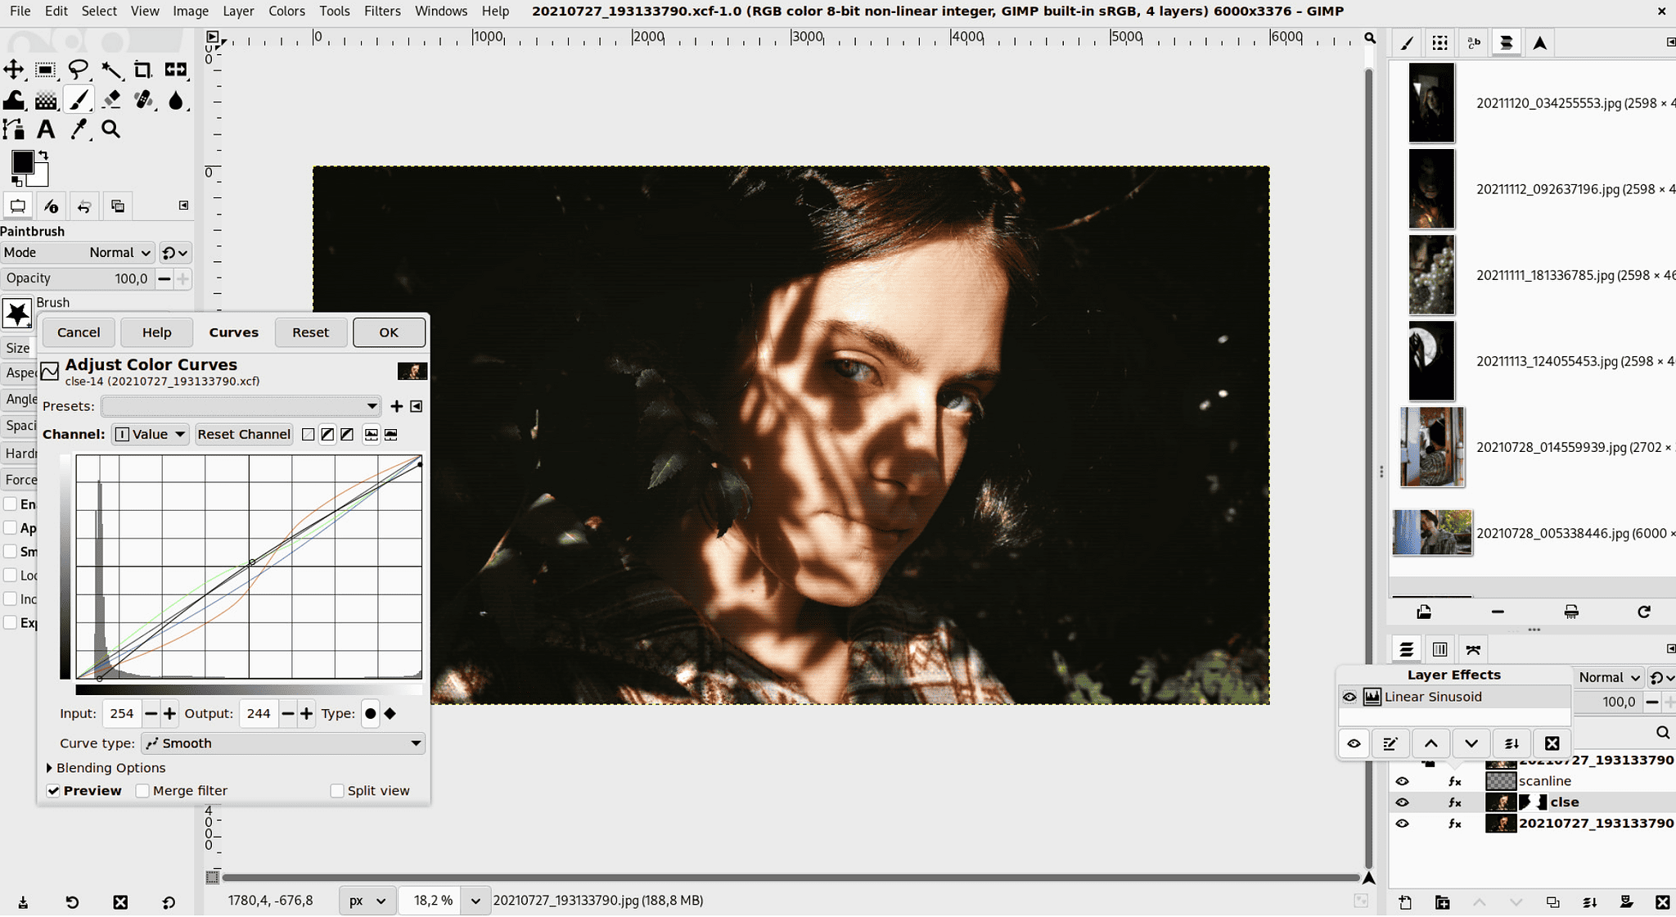Select the Fuzzy Select wand tool
This screenshot has width=1676, height=917.
click(112, 70)
